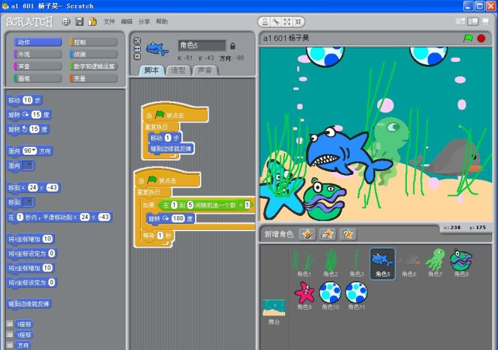Open the 帮助 menu
The width and height of the screenshot is (498, 350).
(x=162, y=22)
